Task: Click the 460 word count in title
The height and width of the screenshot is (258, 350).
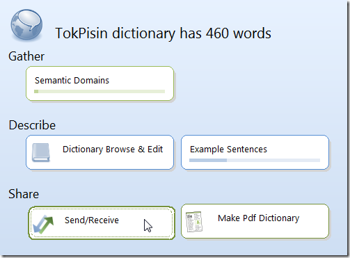Action: pos(217,33)
